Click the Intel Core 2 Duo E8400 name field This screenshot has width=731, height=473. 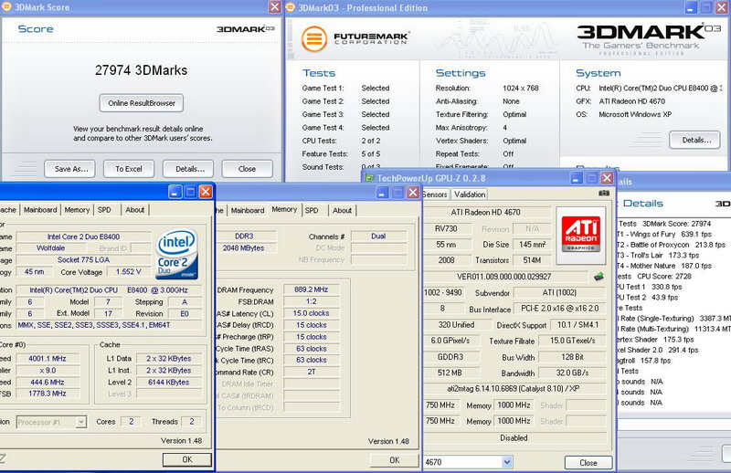tap(83, 236)
